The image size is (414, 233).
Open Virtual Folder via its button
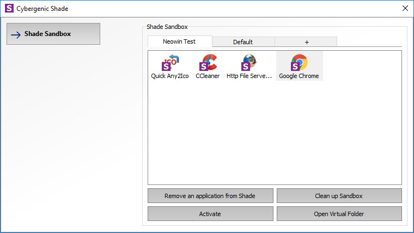click(x=339, y=214)
